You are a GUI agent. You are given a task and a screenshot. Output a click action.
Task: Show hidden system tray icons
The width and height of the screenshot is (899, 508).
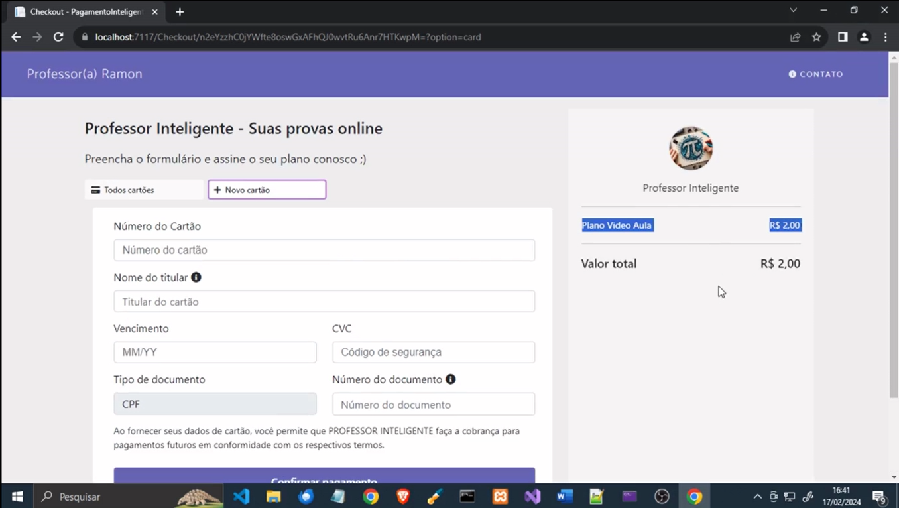click(x=757, y=497)
